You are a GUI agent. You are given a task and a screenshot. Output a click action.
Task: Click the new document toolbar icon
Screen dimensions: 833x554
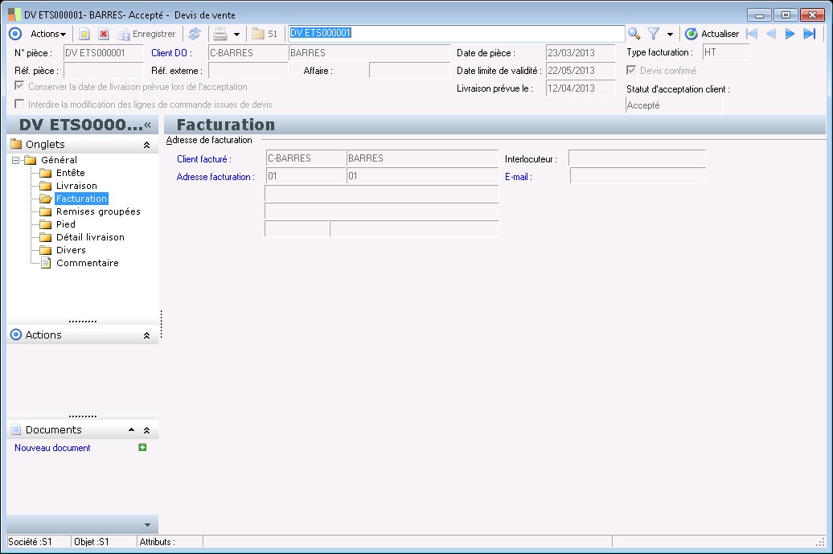[84, 34]
